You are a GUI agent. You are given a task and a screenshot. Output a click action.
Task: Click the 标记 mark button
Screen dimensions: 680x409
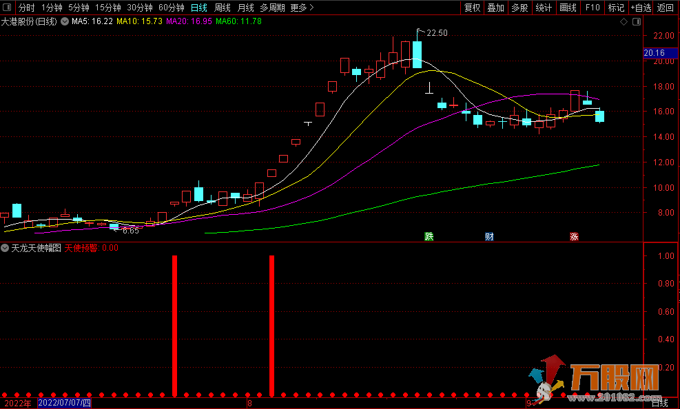click(x=616, y=8)
